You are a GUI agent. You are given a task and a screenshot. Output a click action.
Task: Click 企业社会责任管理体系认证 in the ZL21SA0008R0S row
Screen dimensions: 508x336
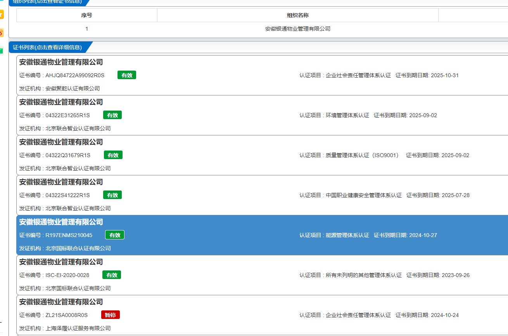pos(358,315)
